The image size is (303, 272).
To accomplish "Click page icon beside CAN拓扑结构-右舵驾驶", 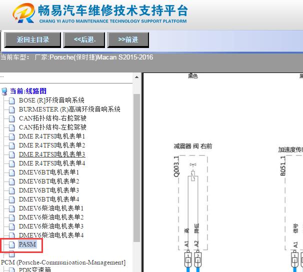I will pyautogui.click(x=12, y=118).
